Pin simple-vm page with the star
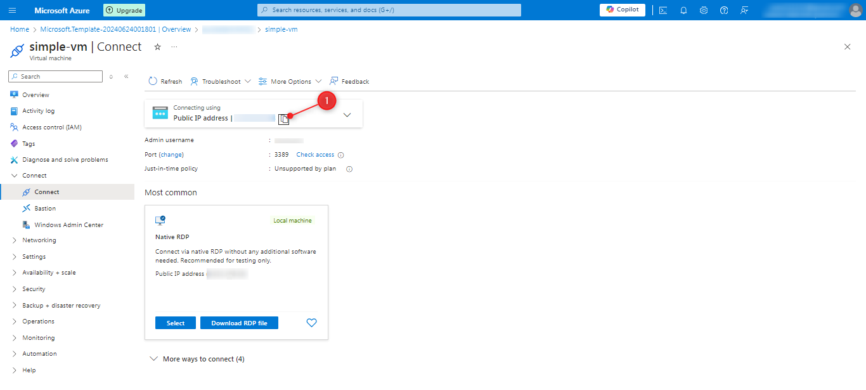Image resolution: width=866 pixels, height=390 pixels. (157, 47)
